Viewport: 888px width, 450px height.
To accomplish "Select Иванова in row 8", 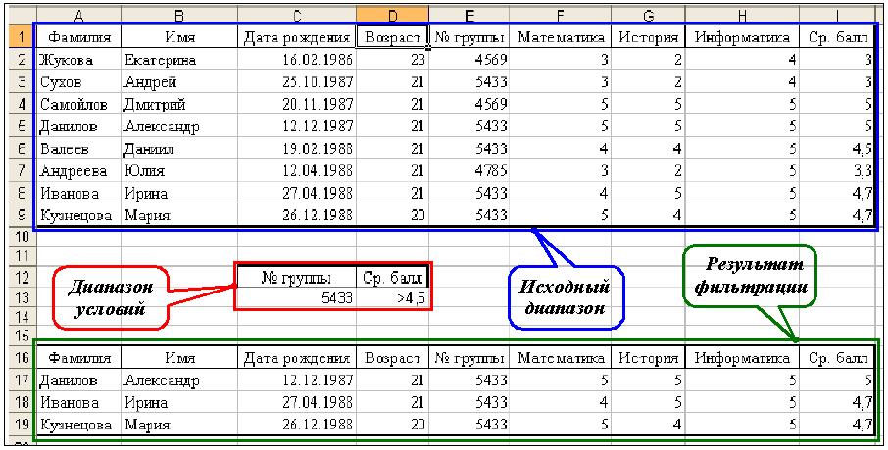I will click(78, 193).
